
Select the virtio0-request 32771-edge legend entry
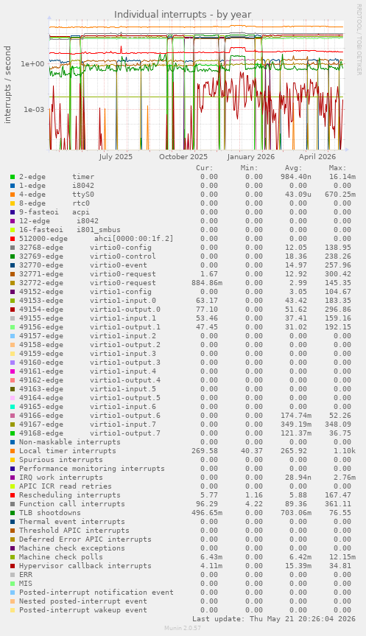(87, 274)
